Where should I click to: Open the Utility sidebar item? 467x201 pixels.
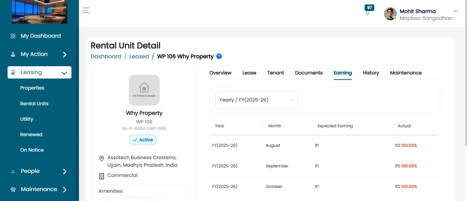[27, 119]
